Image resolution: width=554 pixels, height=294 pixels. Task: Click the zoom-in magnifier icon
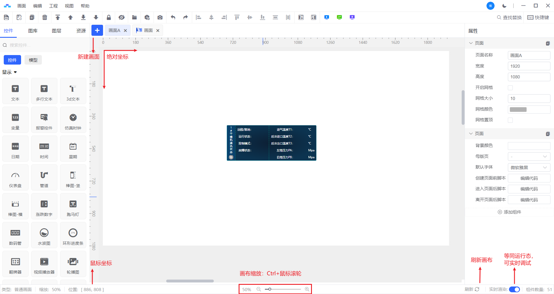coord(307,289)
